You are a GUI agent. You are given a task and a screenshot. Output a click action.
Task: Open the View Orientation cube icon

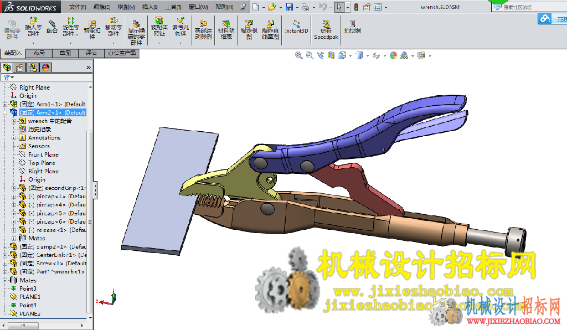click(342, 55)
